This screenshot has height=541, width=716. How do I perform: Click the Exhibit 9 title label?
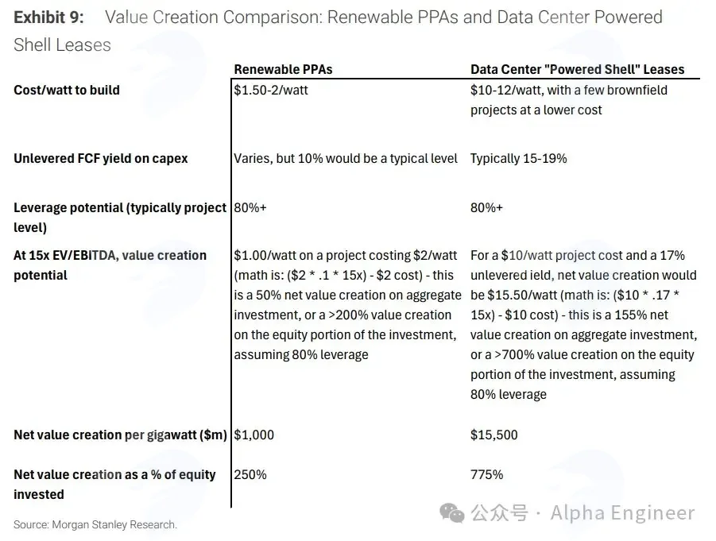[x=48, y=17]
